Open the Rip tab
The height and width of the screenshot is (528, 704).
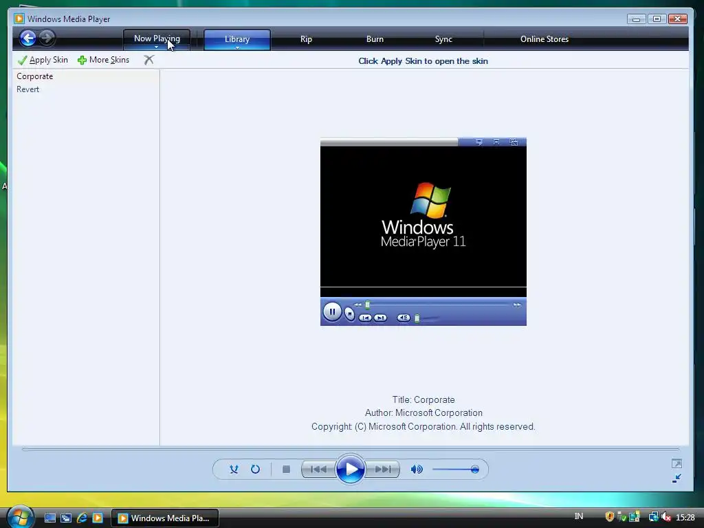[306, 39]
